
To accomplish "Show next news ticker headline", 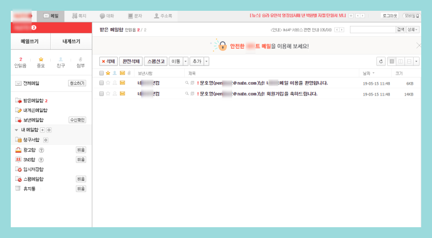I will coord(362,16).
